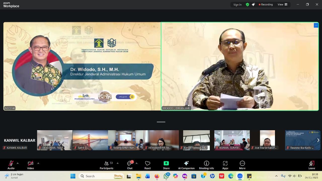Screen dimensions: 322x181
Task: Expand the Audio options chevron
Action: click(x=18, y=163)
